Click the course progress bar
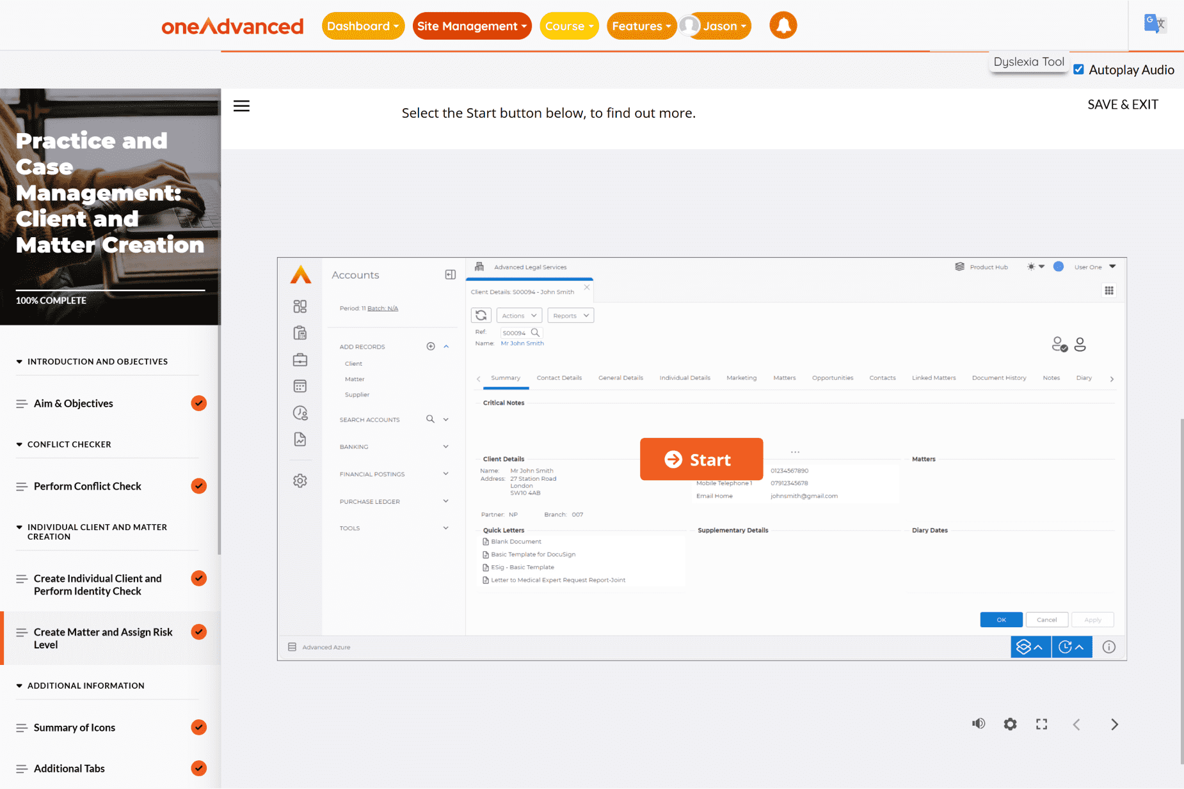This screenshot has height=789, width=1184. coord(110,290)
